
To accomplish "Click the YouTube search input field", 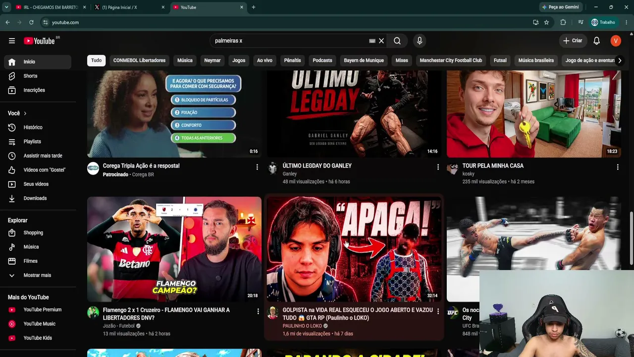I will pyautogui.click(x=290, y=41).
